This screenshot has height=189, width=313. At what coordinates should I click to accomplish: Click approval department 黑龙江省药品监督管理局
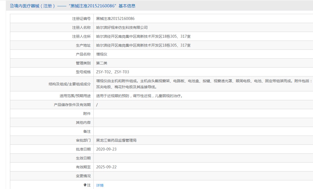click(116, 140)
